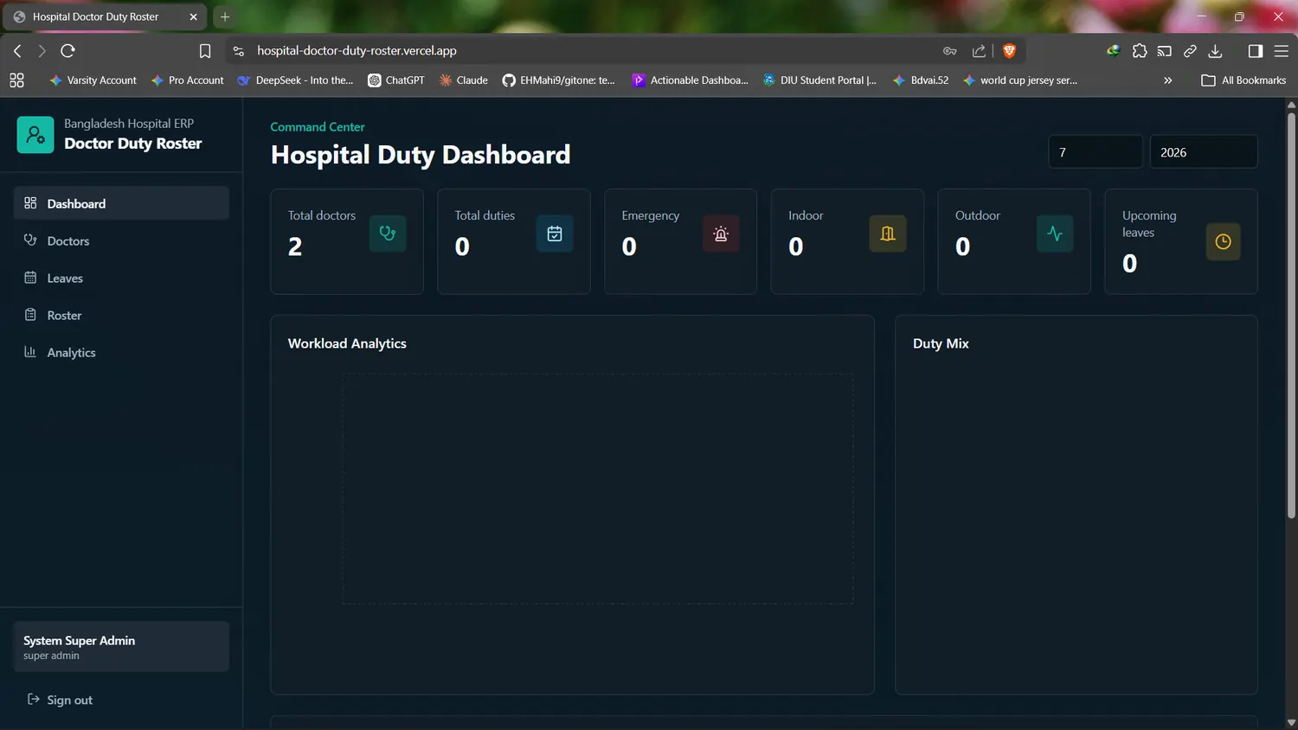Click the cast media icon in toolbar

point(1165,51)
